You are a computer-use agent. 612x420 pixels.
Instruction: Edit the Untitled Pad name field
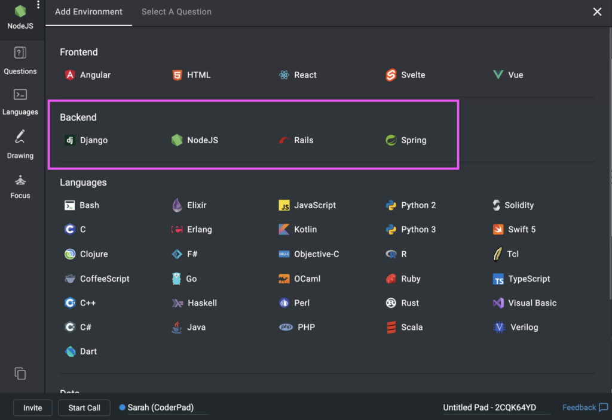click(489, 407)
